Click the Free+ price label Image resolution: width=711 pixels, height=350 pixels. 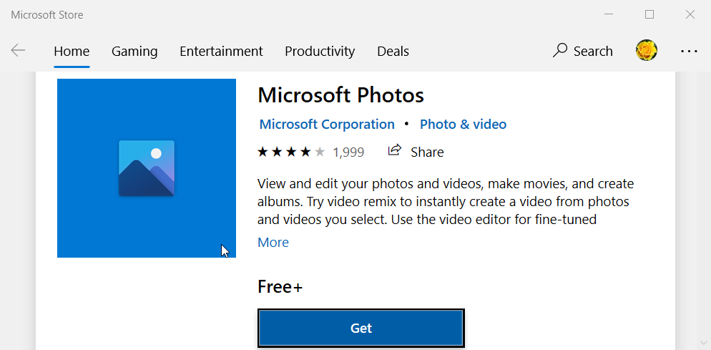280,287
